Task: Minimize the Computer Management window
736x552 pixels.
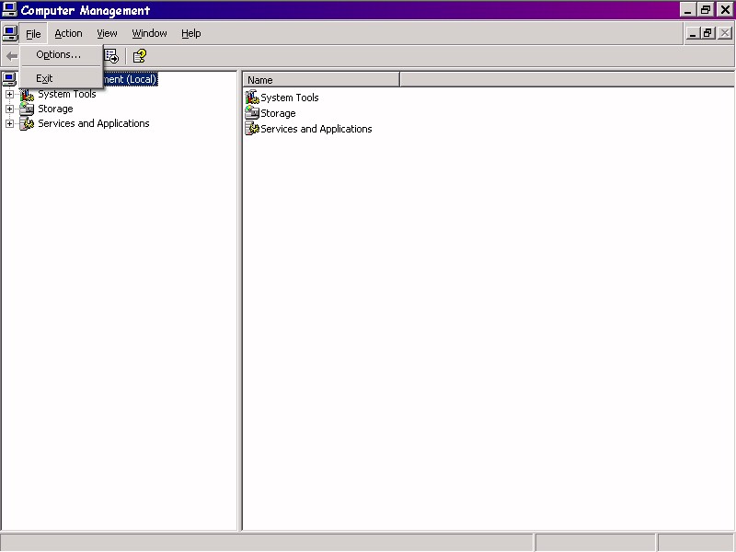Action: (688, 10)
